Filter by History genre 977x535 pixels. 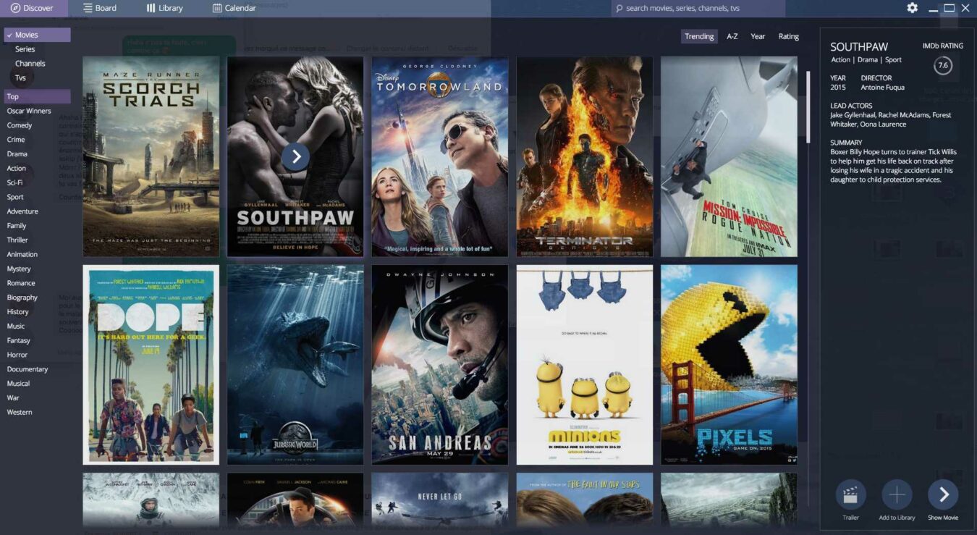click(18, 311)
